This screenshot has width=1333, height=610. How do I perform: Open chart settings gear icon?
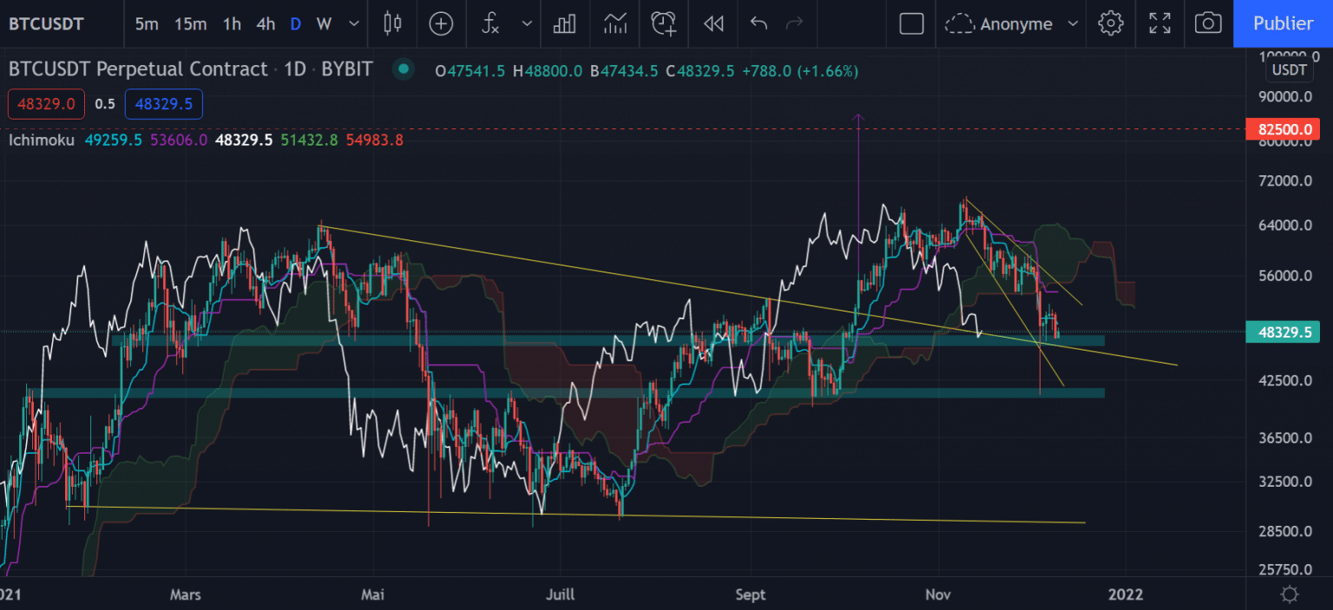pyautogui.click(x=1111, y=23)
